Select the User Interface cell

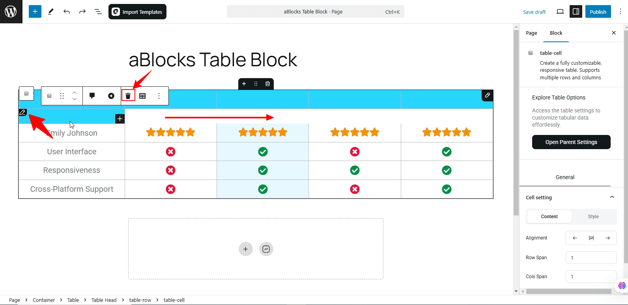point(72,152)
